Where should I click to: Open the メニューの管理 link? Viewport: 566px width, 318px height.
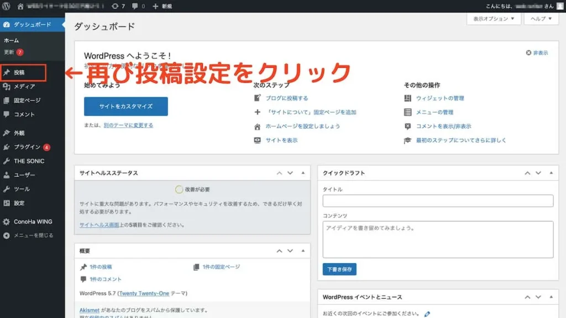point(434,112)
